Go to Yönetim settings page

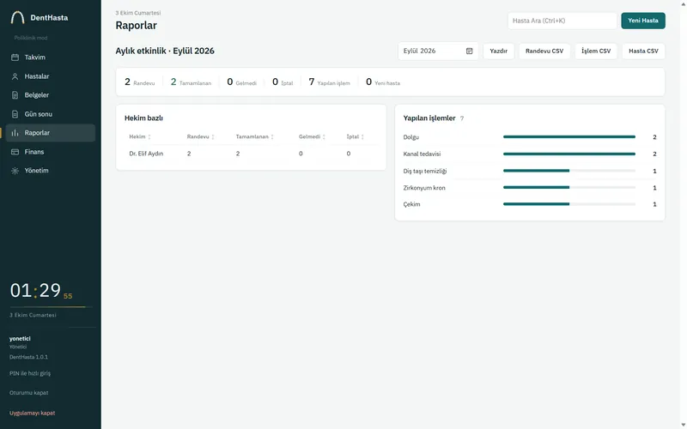point(51,171)
